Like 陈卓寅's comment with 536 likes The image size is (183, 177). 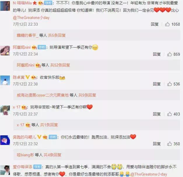pyautogui.click(x=169, y=84)
